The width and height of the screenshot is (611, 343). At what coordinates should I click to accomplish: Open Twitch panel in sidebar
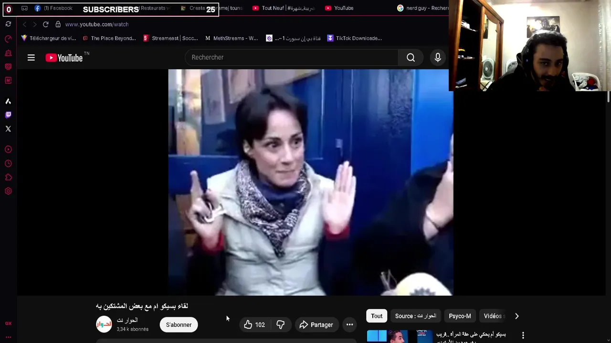8,115
